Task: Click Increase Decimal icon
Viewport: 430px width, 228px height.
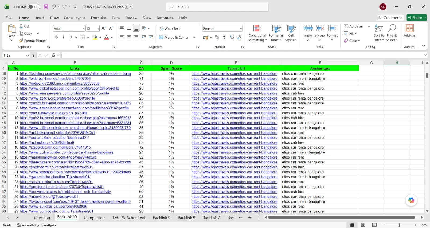Action: point(232,38)
